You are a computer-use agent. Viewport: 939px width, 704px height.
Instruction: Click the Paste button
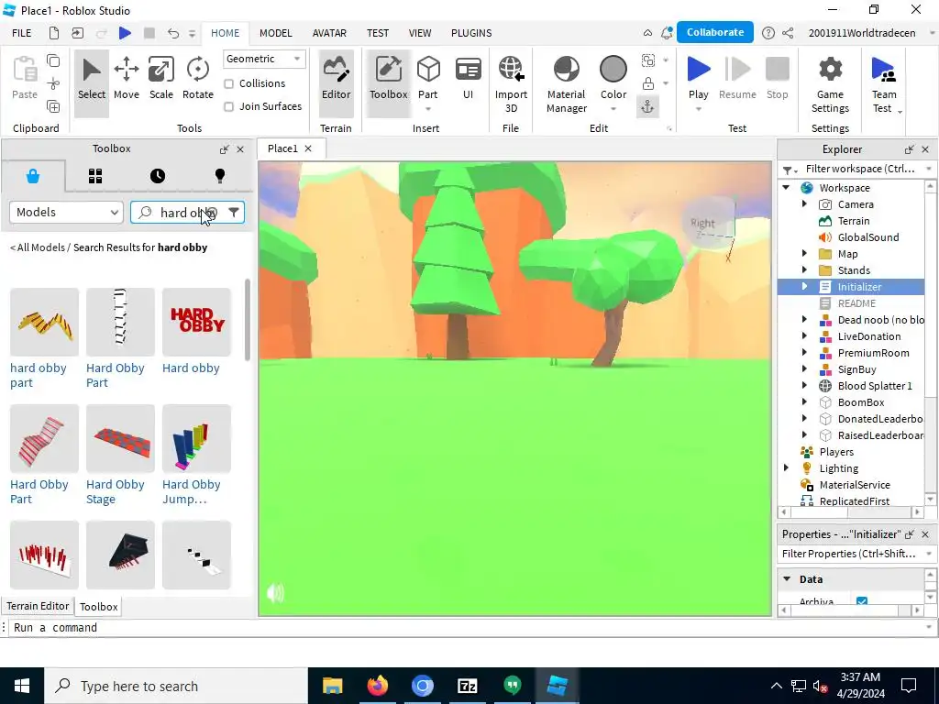click(x=25, y=78)
